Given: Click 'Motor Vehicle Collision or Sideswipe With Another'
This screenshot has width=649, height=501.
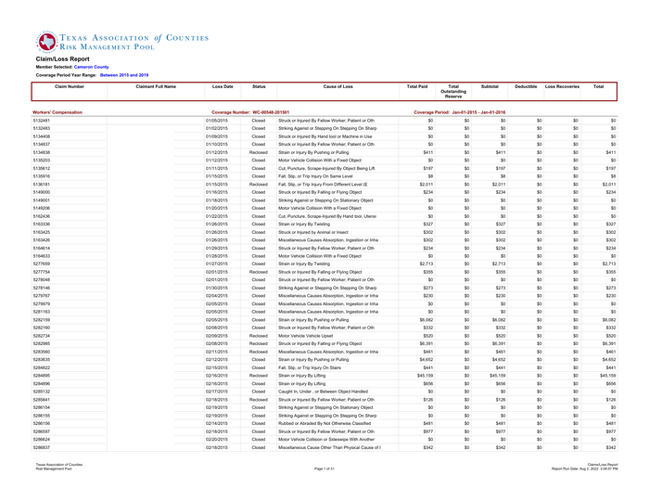Looking at the screenshot, I should (x=326, y=440).
